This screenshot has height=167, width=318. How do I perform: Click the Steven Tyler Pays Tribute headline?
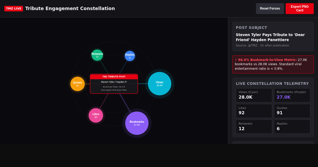[270, 37]
